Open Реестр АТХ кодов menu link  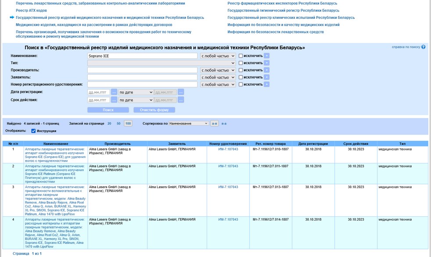pyautogui.click(x=31, y=11)
